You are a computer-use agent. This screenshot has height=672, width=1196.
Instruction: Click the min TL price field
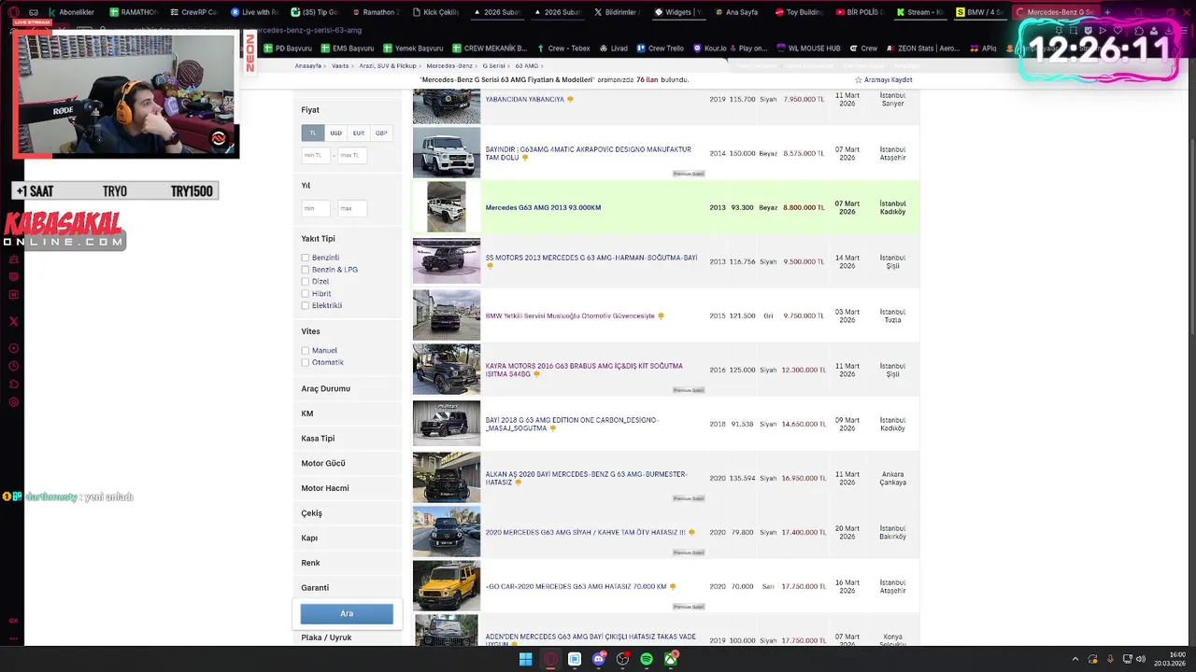(x=316, y=155)
